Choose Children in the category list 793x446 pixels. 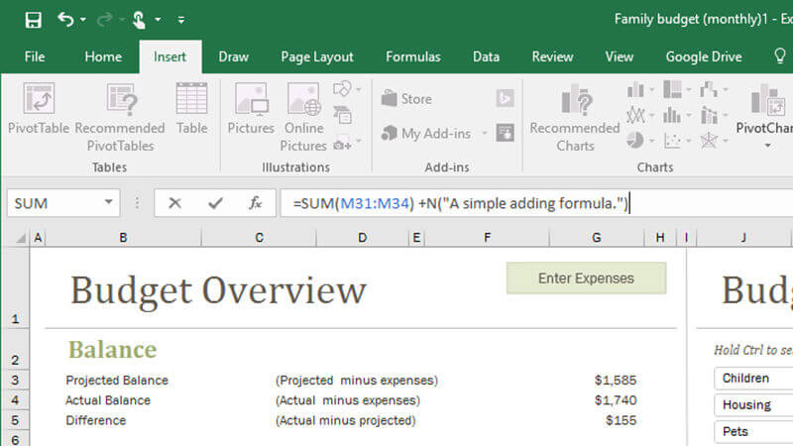click(x=753, y=379)
